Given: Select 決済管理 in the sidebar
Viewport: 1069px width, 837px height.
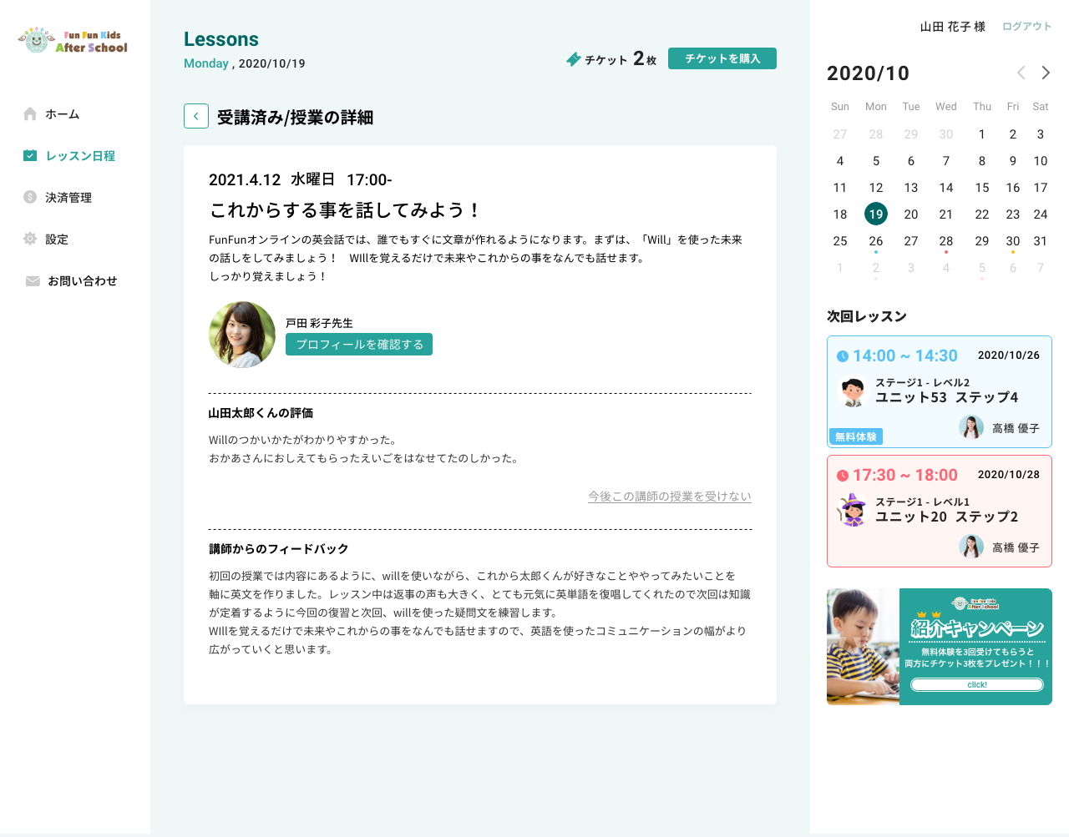Looking at the screenshot, I should [x=68, y=198].
